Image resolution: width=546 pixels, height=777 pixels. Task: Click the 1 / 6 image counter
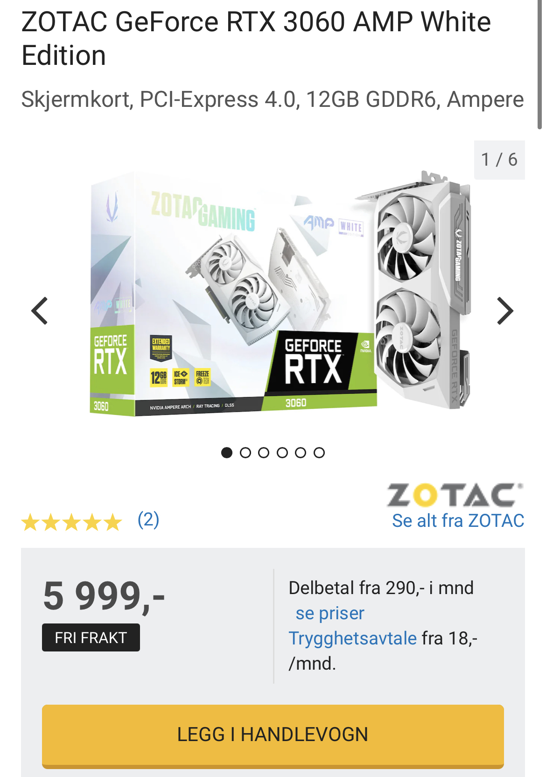pyautogui.click(x=499, y=160)
